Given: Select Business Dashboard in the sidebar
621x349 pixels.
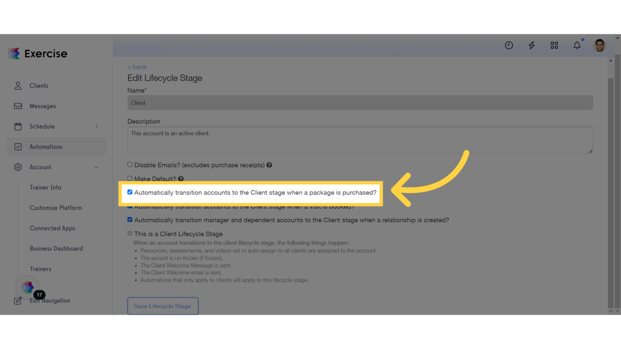Looking at the screenshot, I should (56, 249).
